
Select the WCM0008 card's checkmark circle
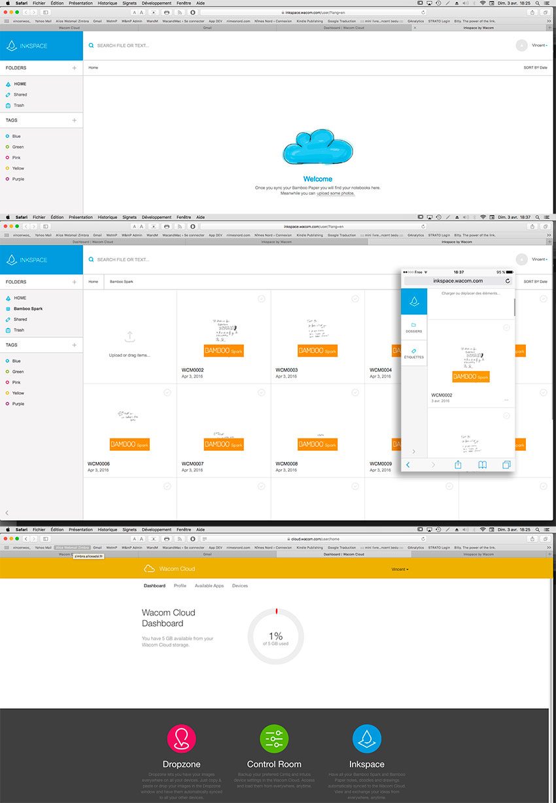(355, 393)
